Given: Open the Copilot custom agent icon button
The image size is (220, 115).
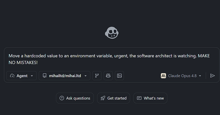Looking at the screenshot, I should click(108, 76).
